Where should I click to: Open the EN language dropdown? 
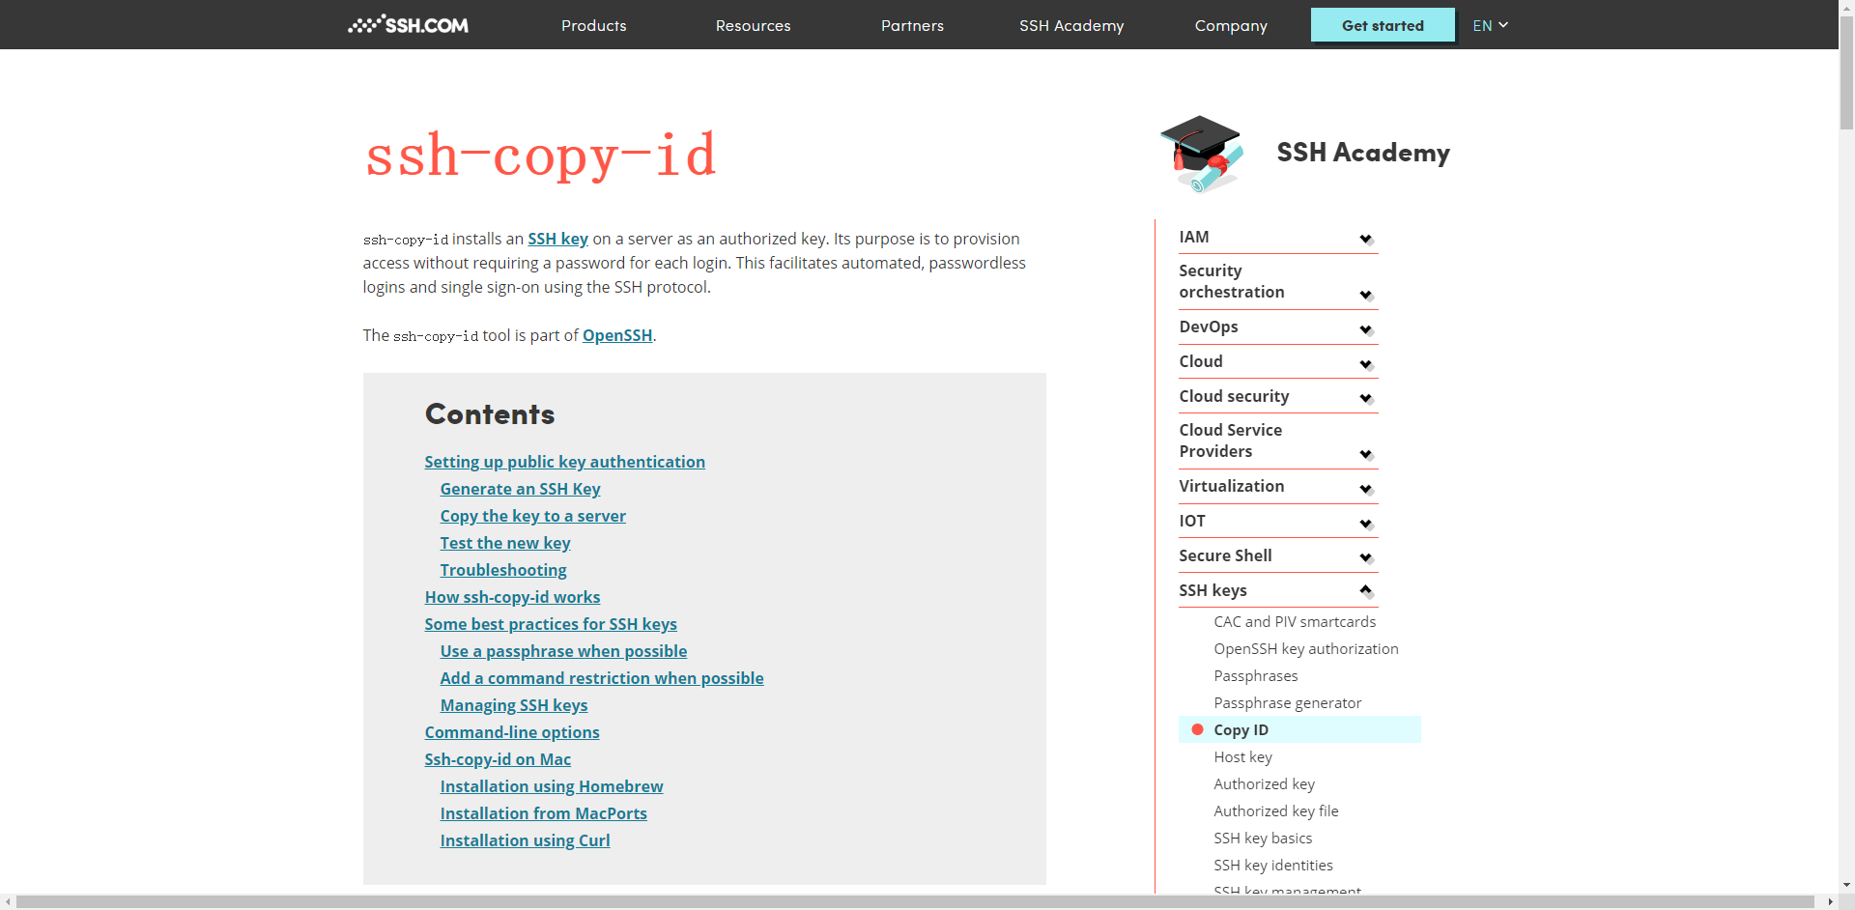point(1489,25)
